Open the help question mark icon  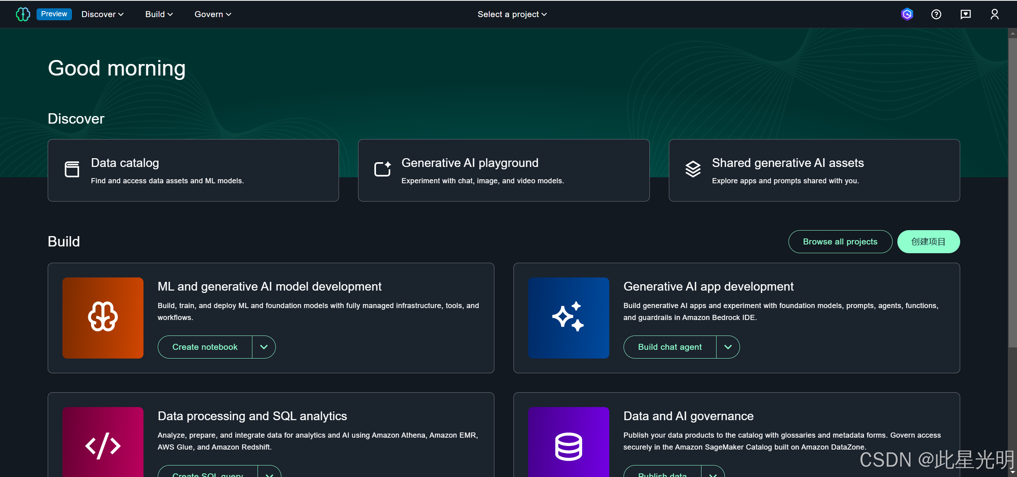click(x=936, y=14)
